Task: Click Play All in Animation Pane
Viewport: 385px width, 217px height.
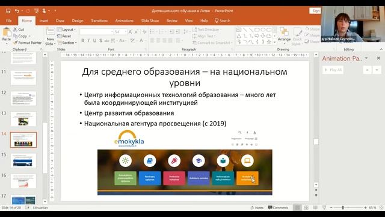Action: click(x=333, y=70)
